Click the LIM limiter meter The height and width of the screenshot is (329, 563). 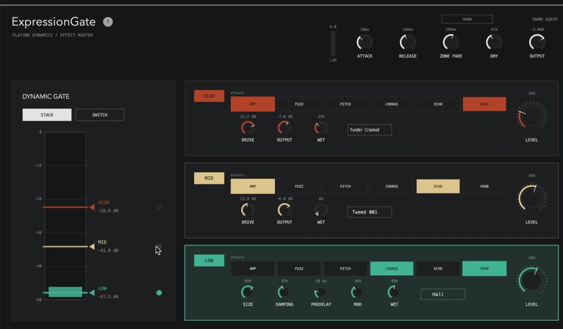333,43
